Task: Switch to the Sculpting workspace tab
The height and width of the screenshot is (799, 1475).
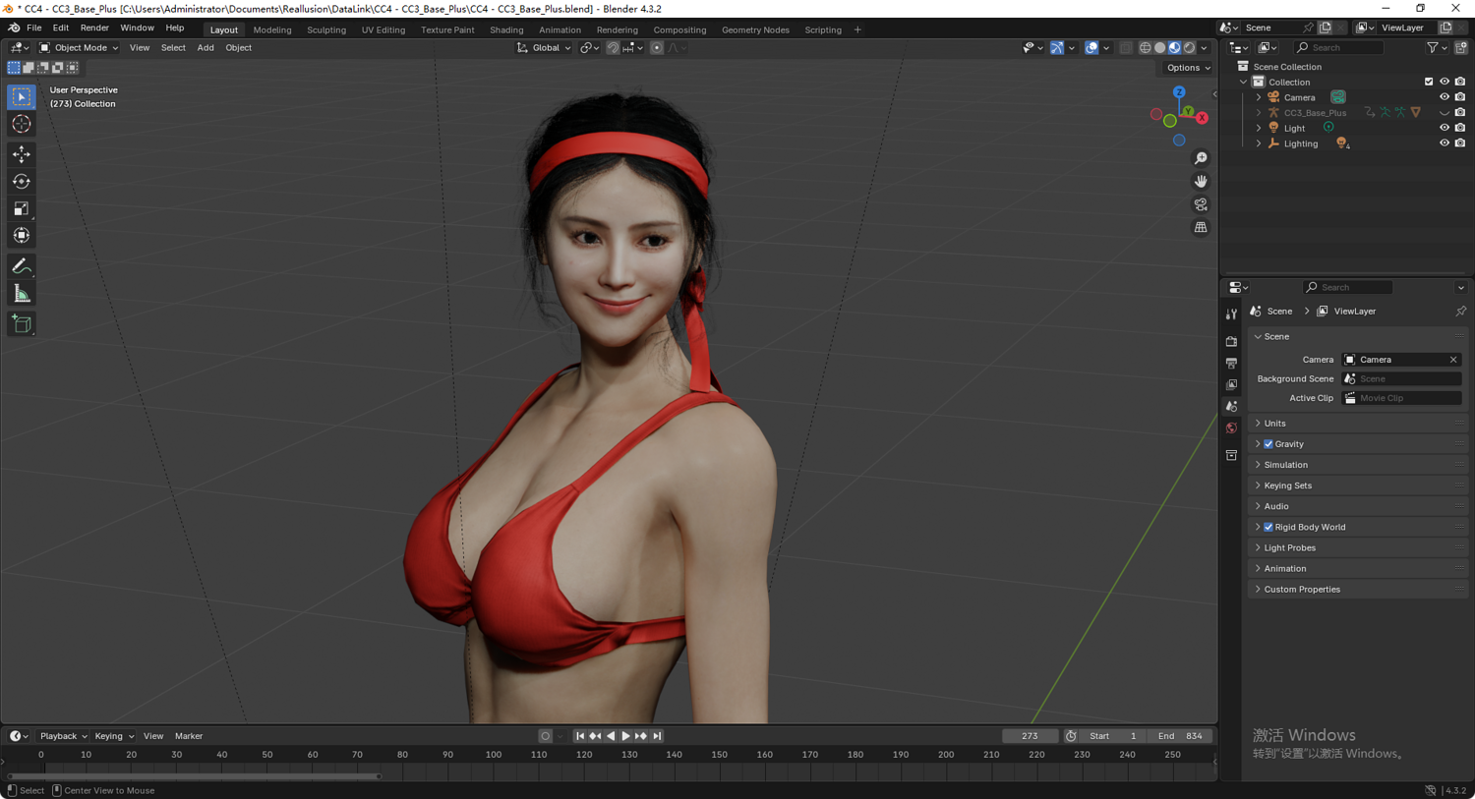Action: pyautogui.click(x=325, y=29)
